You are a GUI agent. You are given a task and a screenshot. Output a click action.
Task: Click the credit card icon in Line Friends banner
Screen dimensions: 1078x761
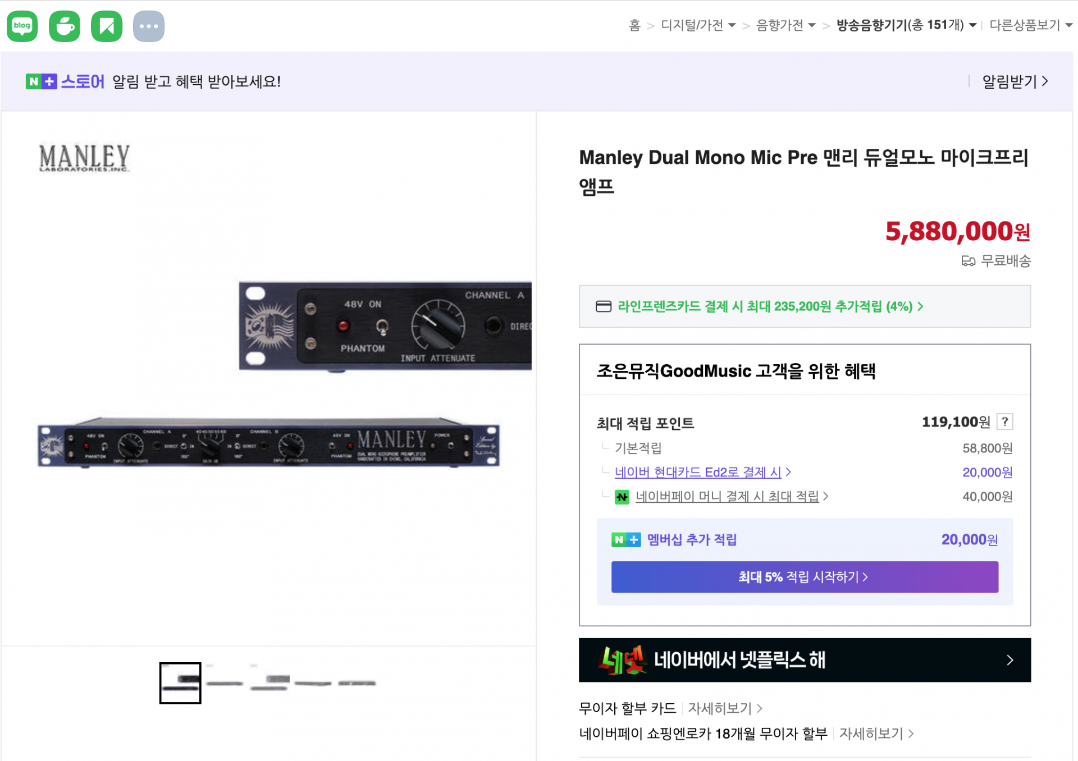[x=604, y=306]
